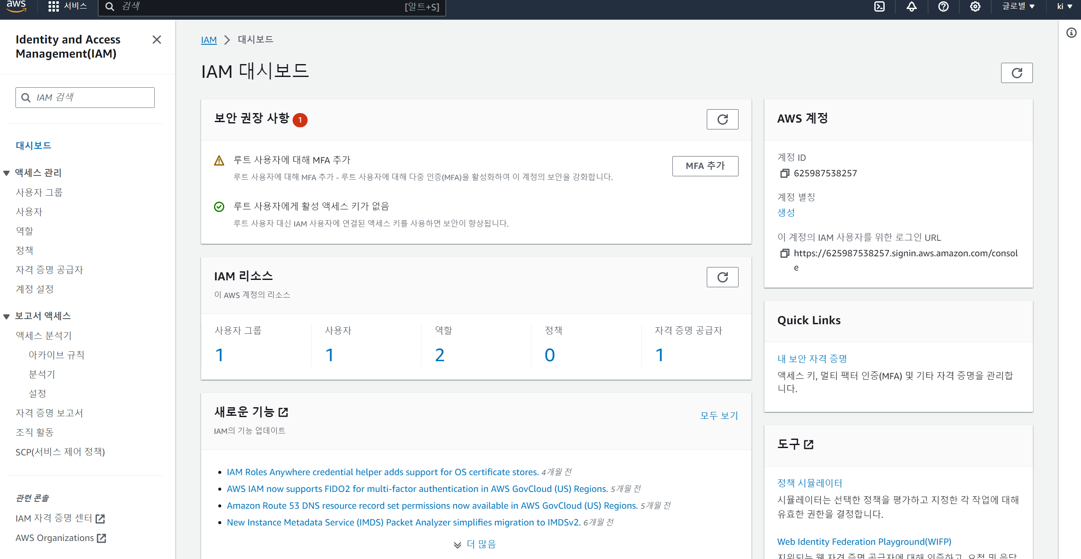This screenshot has width=1081, height=559.
Task: Click 모두 보기 for new features
Action: [x=719, y=416]
